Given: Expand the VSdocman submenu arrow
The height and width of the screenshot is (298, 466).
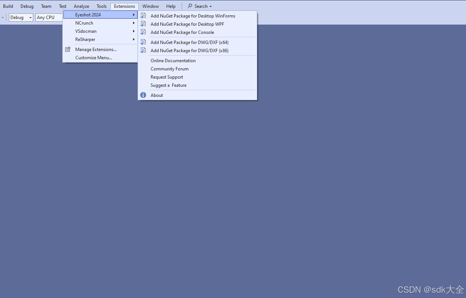Looking at the screenshot, I should point(134,31).
